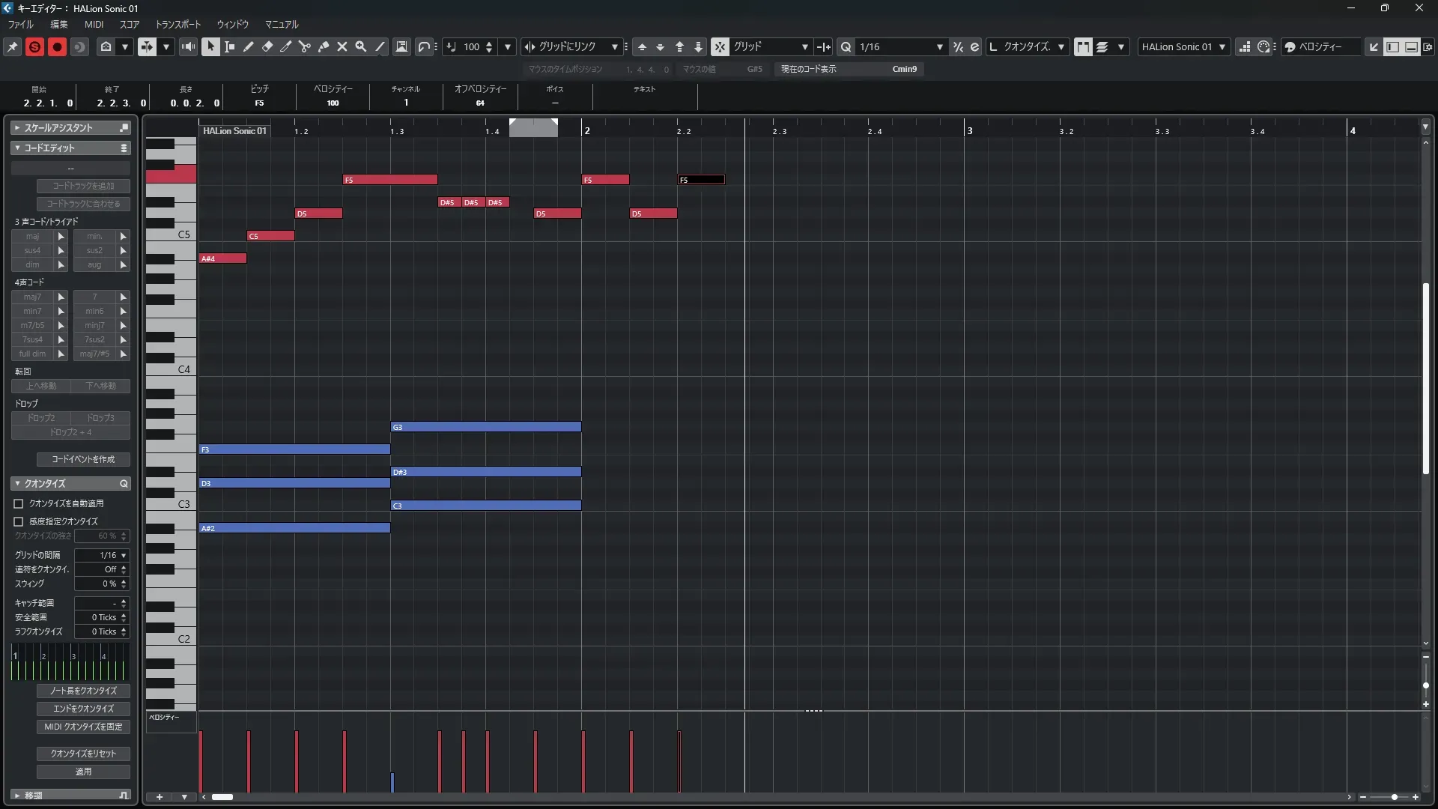Image resolution: width=1438 pixels, height=809 pixels.
Task: Select the Erase tool
Action: pyautogui.click(x=267, y=46)
